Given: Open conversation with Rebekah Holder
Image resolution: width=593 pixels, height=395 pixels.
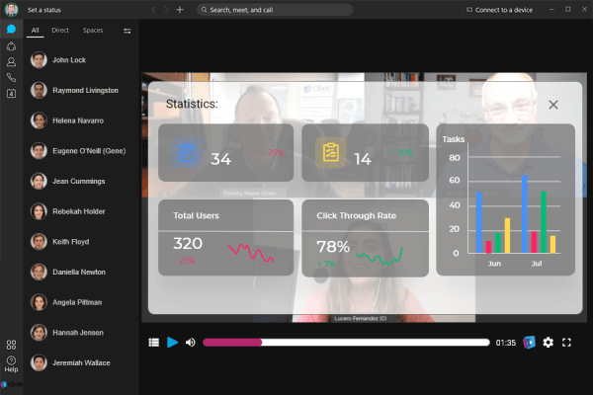Looking at the screenshot, I should [x=81, y=211].
